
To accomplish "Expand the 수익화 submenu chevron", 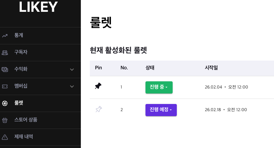I will click(x=72, y=70).
